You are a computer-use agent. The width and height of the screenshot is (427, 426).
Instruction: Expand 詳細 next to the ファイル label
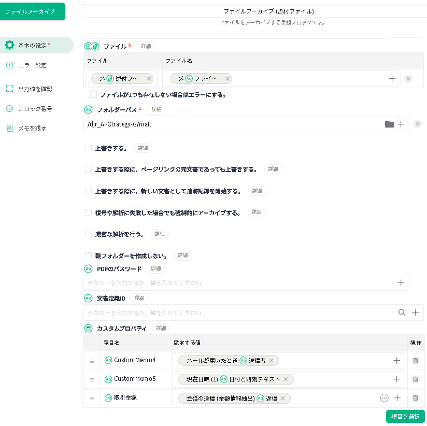click(146, 46)
